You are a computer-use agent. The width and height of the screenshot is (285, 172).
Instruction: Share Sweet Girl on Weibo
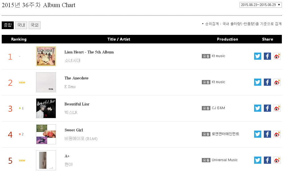[277, 134]
